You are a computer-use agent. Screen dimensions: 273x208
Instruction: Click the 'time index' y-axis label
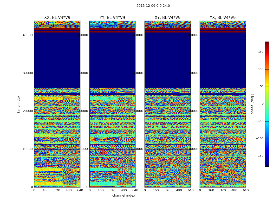[x=19, y=104]
